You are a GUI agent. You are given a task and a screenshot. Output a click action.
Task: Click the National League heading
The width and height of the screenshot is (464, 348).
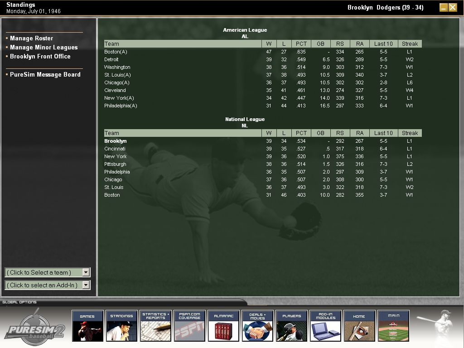click(x=245, y=119)
